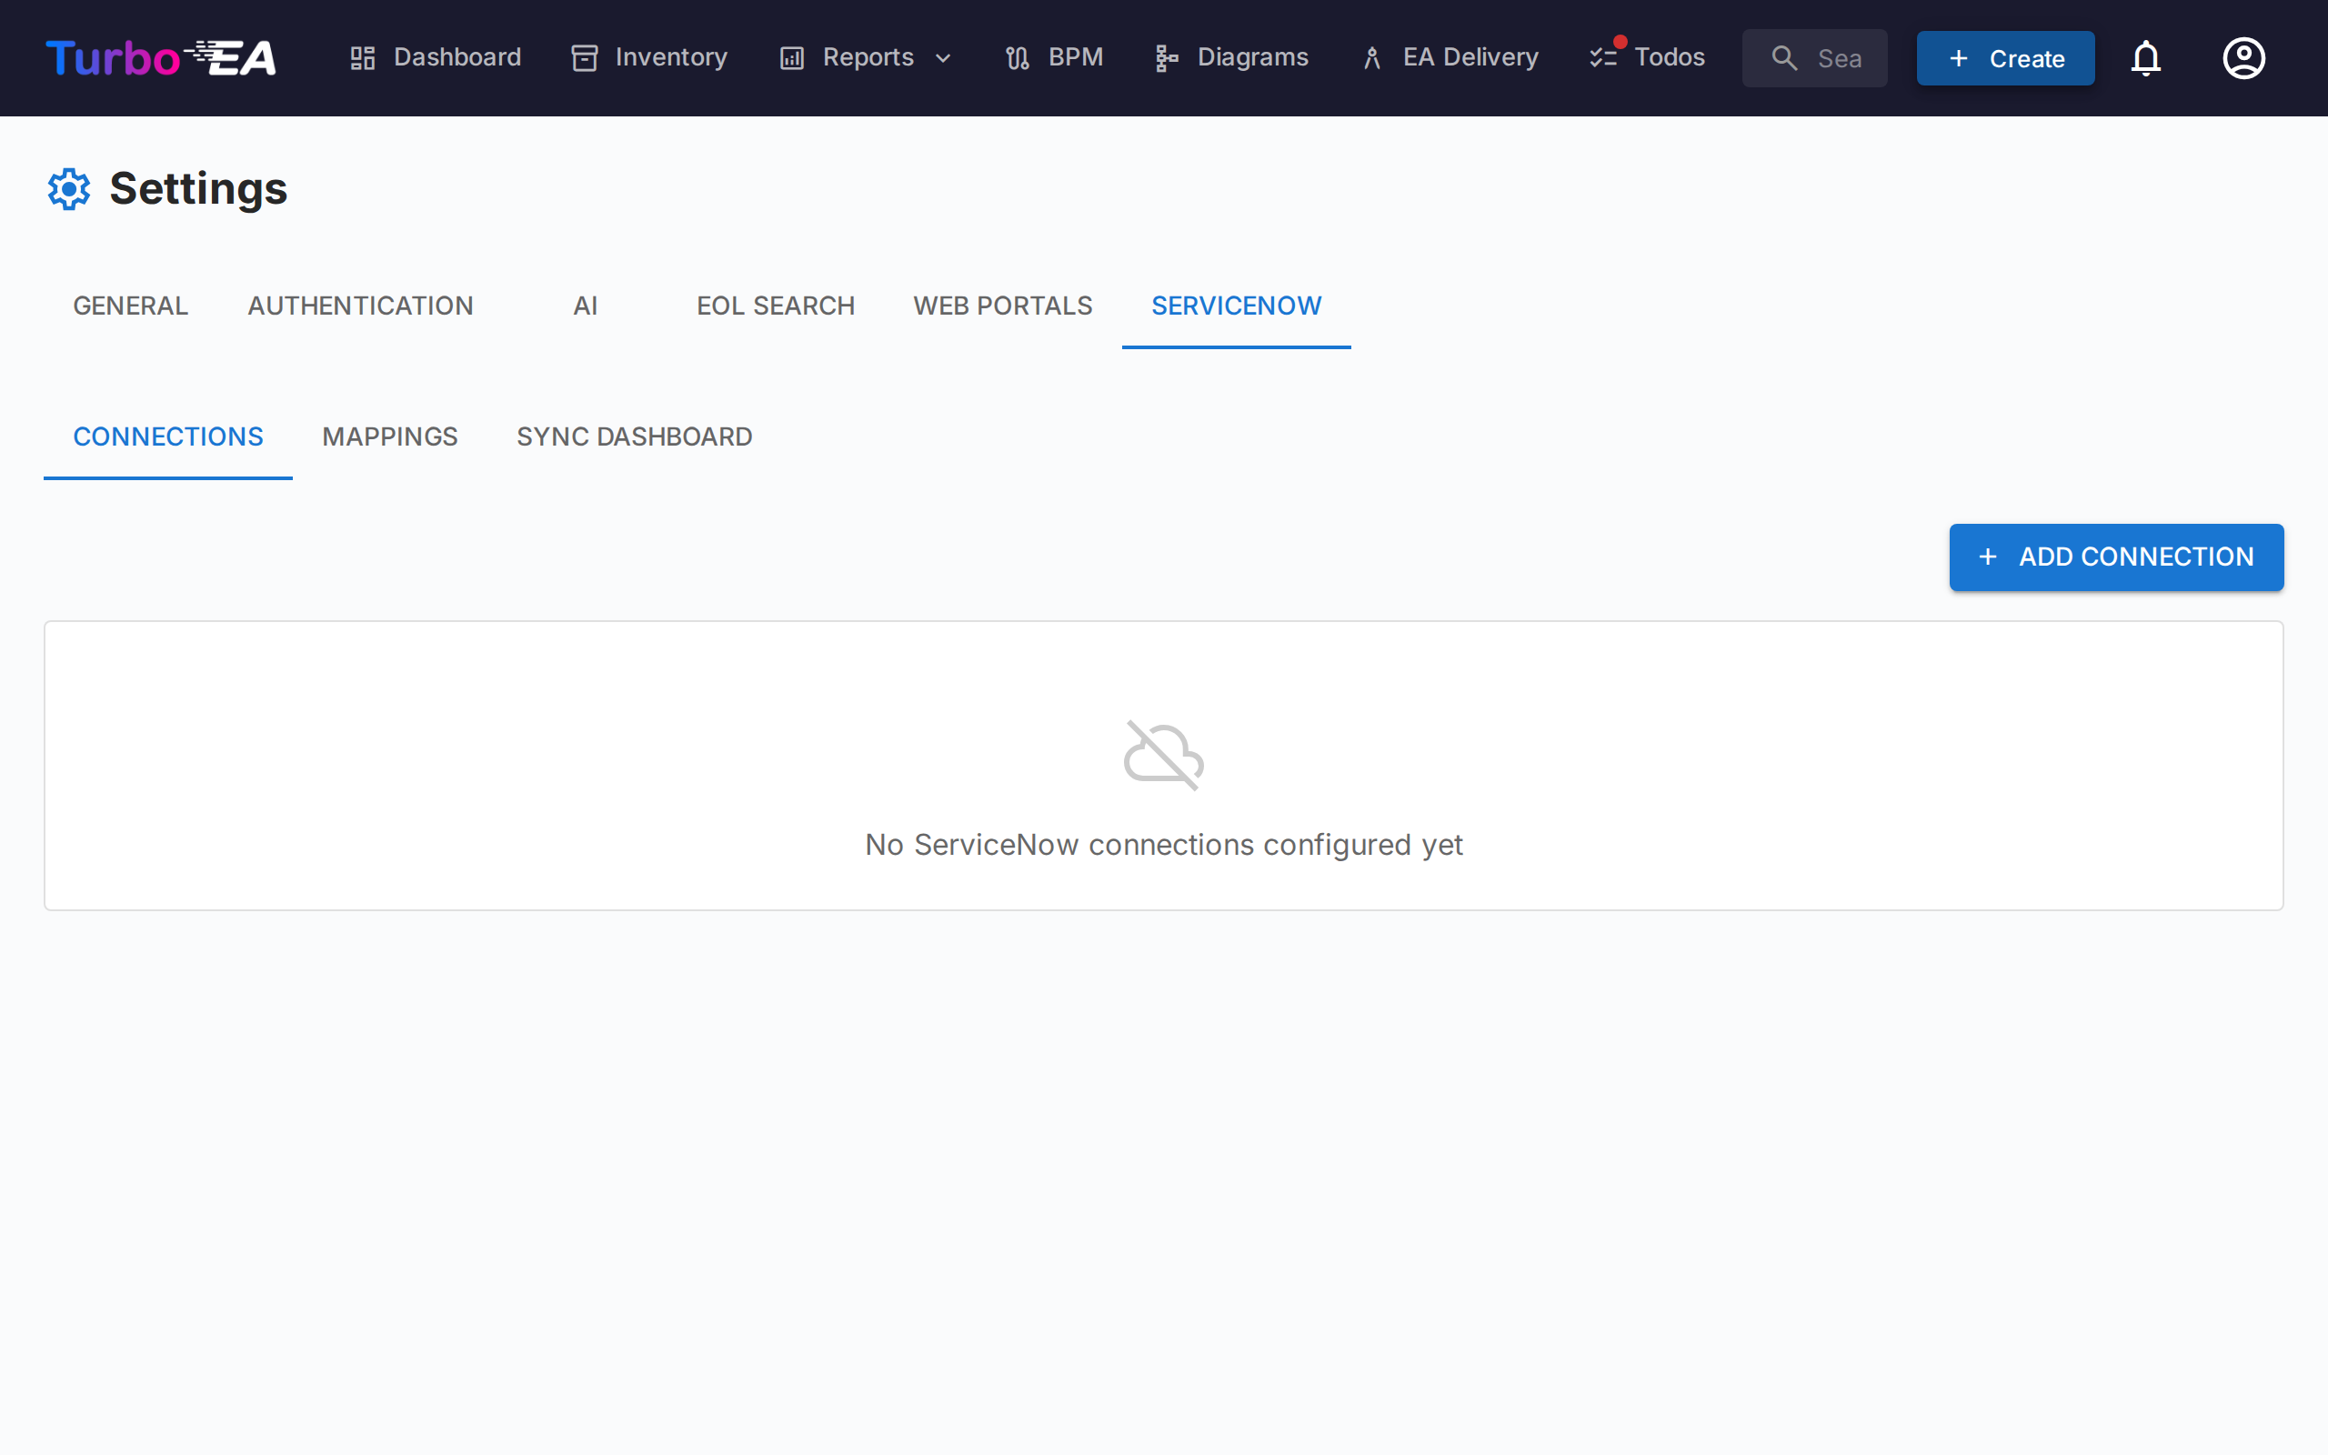Open the SYNC DASHBOARD view
This screenshot has width=2328, height=1455.
click(634, 436)
